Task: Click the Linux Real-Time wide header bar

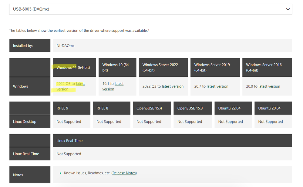Action: pyautogui.click(x=172, y=141)
